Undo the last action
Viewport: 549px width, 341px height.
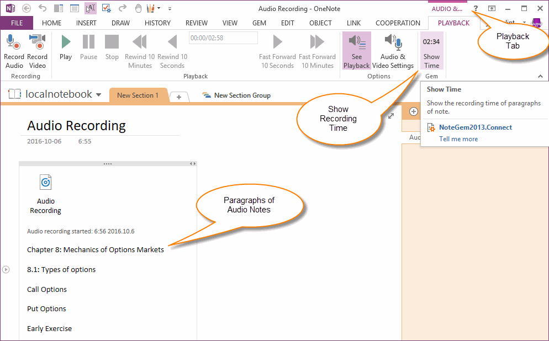(43, 8)
